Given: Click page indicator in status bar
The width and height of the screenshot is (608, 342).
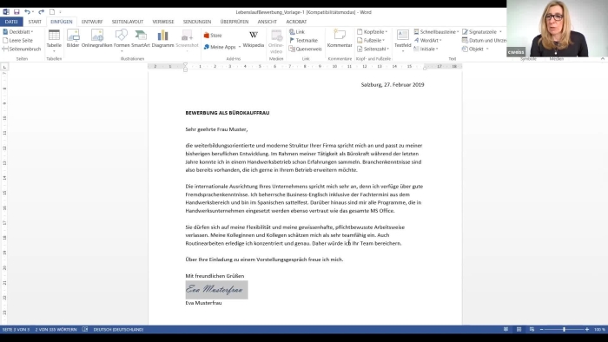Looking at the screenshot, I should [x=16, y=329].
